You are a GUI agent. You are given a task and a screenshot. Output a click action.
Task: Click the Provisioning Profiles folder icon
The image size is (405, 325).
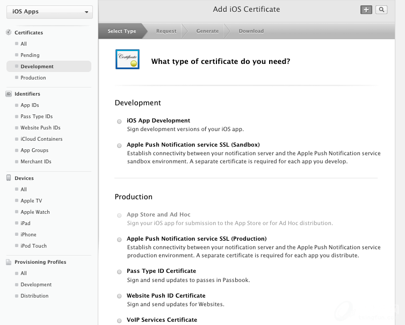coord(9,262)
